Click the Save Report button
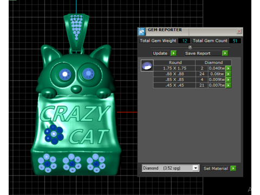This screenshot has width=260, height=195. [x=203, y=53]
